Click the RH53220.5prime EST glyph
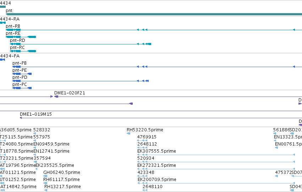The image size is (302, 192). (128, 133)
